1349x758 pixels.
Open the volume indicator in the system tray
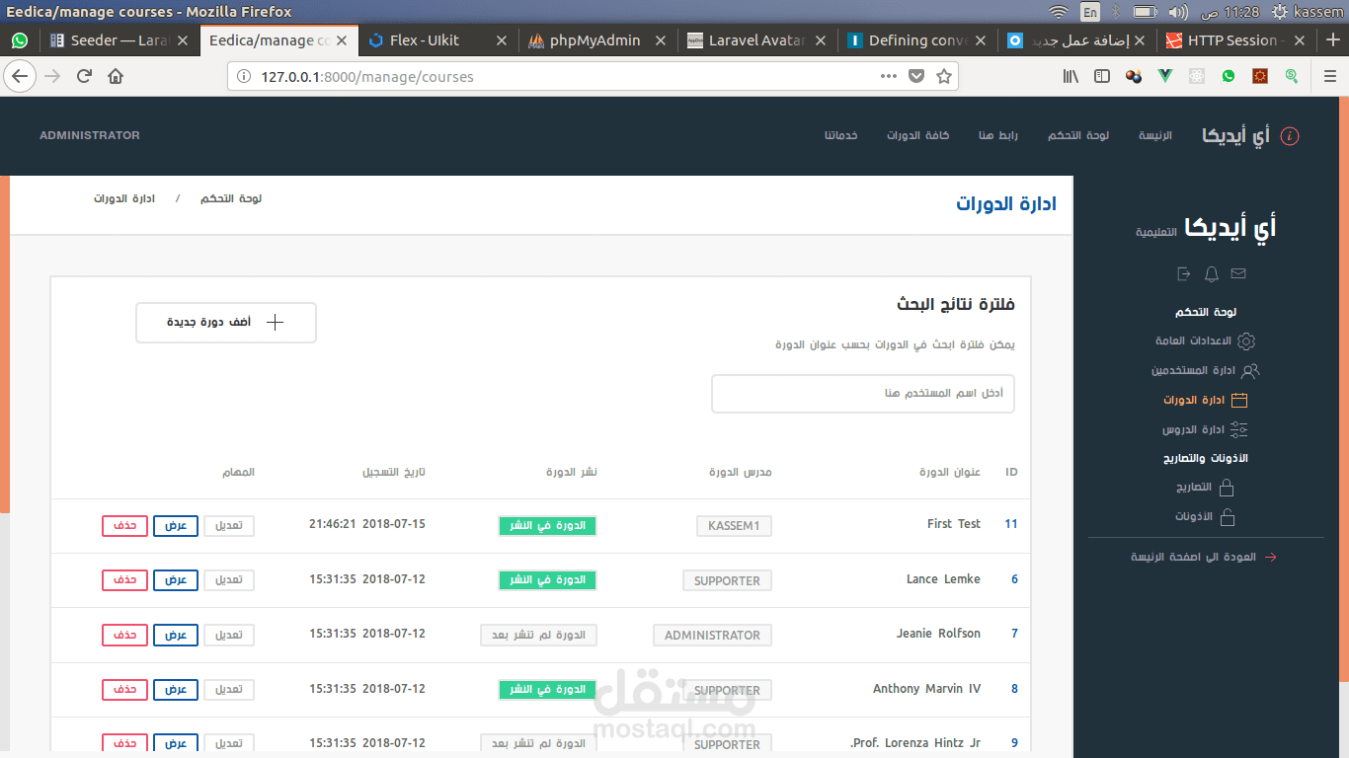(x=1177, y=12)
